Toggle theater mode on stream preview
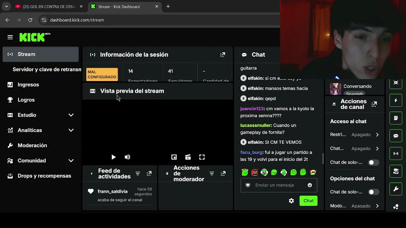 click(188, 157)
